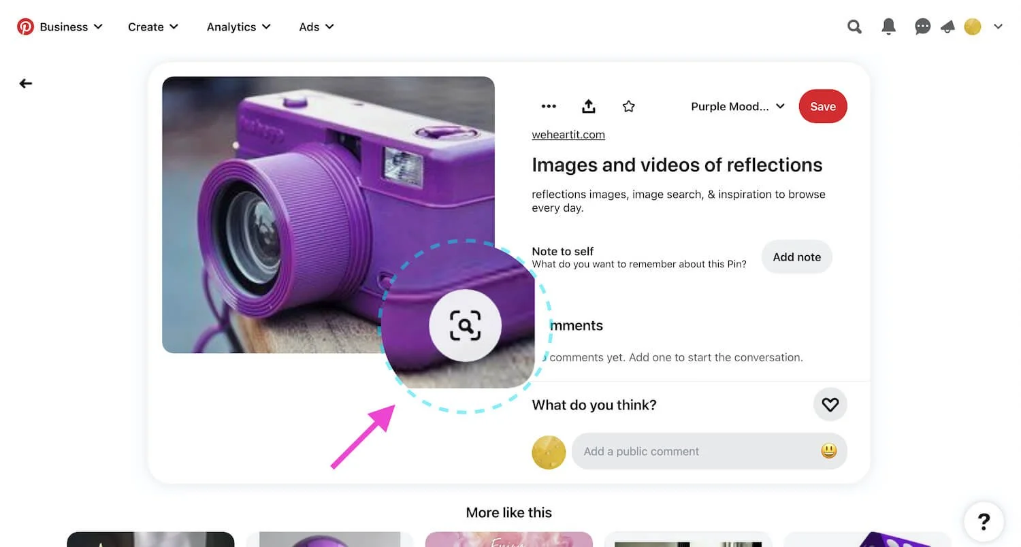Open the three-dots more options menu
This screenshot has width=1021, height=547.
[549, 106]
